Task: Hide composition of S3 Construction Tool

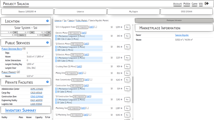Action: [x=79, y=97]
